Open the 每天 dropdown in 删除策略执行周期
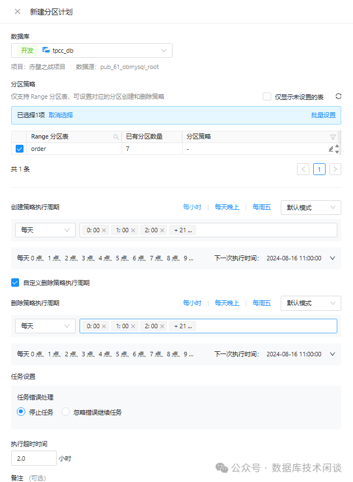 (45, 326)
